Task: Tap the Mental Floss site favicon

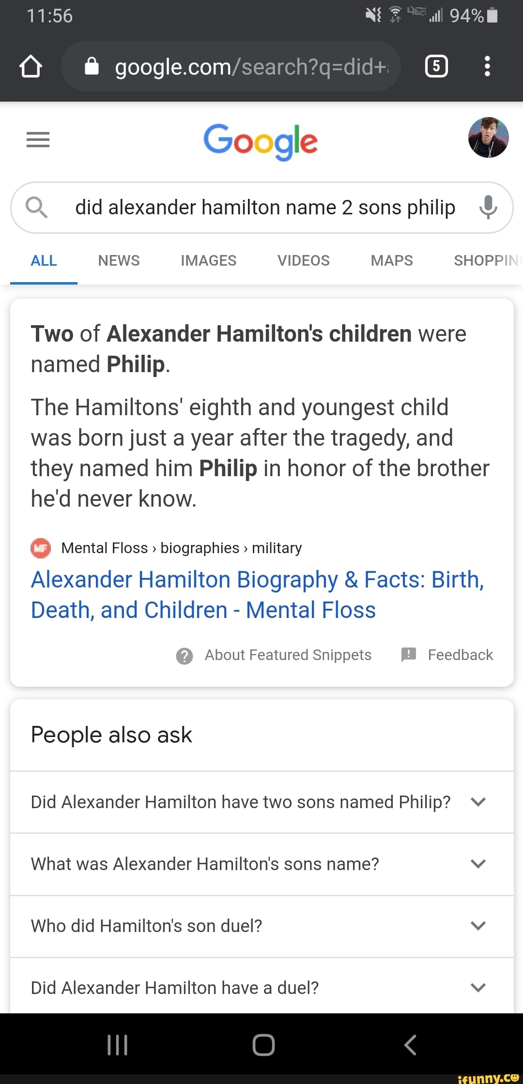Action: [42, 548]
